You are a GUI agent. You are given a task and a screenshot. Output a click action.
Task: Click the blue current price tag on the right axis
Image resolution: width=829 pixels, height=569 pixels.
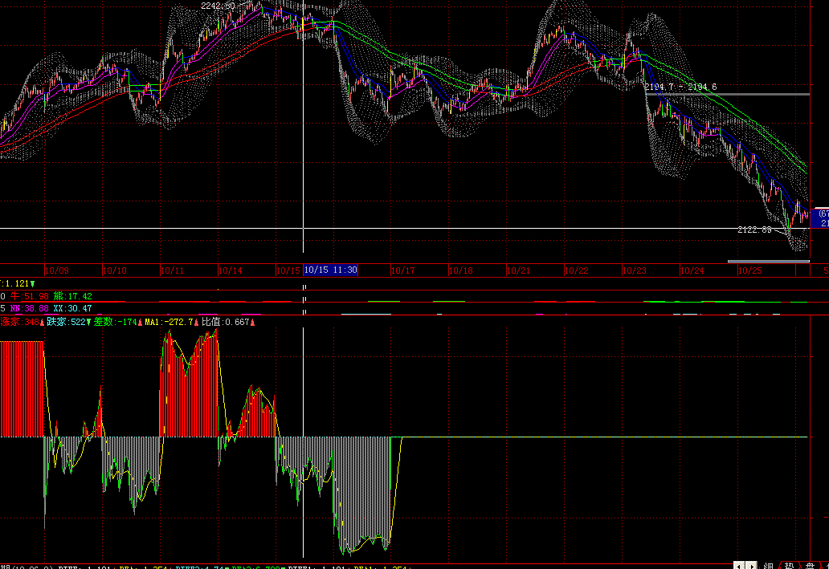pyautogui.click(x=820, y=218)
